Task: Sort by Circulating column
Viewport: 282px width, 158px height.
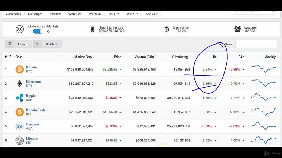Action: [x=182, y=57]
